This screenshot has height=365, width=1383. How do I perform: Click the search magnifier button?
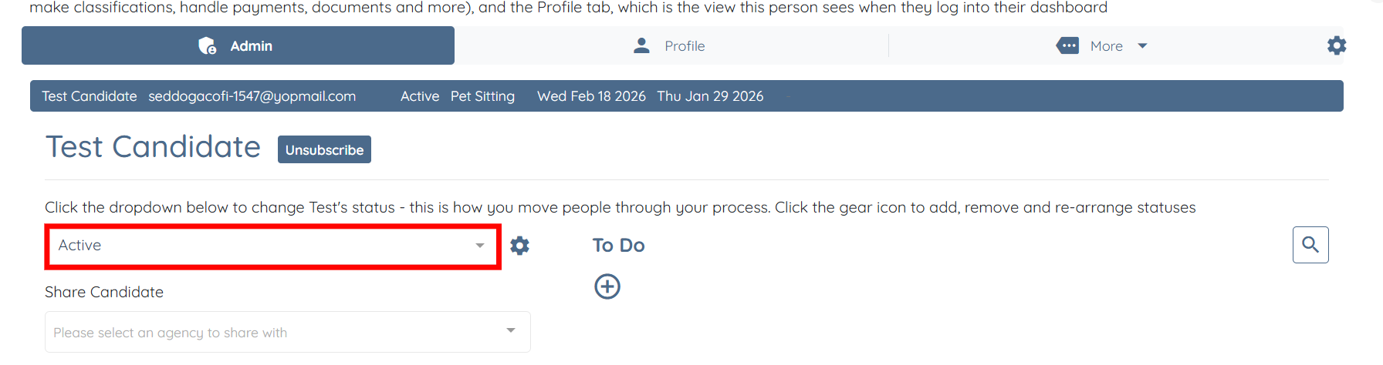(x=1310, y=245)
